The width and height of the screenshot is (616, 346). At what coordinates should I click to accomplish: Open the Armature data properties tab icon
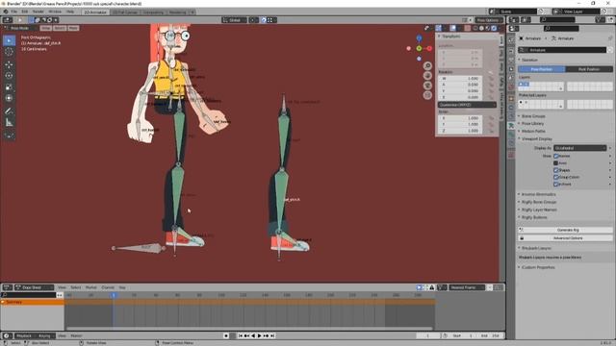point(511,126)
